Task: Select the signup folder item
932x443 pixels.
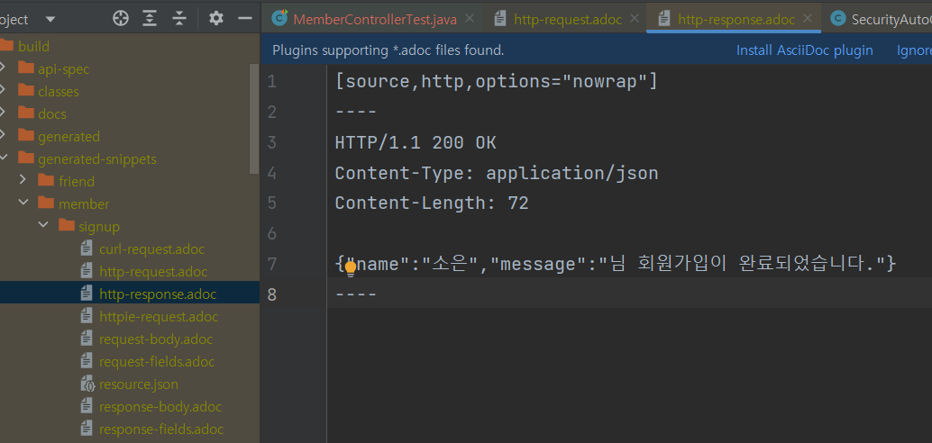Action: pos(99,226)
